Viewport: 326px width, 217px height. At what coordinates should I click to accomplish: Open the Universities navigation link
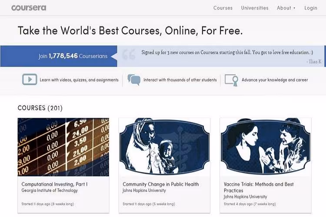click(255, 8)
